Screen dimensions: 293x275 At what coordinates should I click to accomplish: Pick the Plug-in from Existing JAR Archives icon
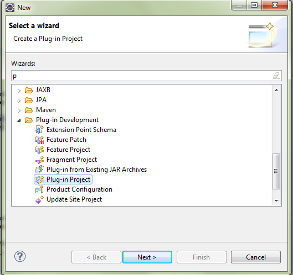[39, 170]
